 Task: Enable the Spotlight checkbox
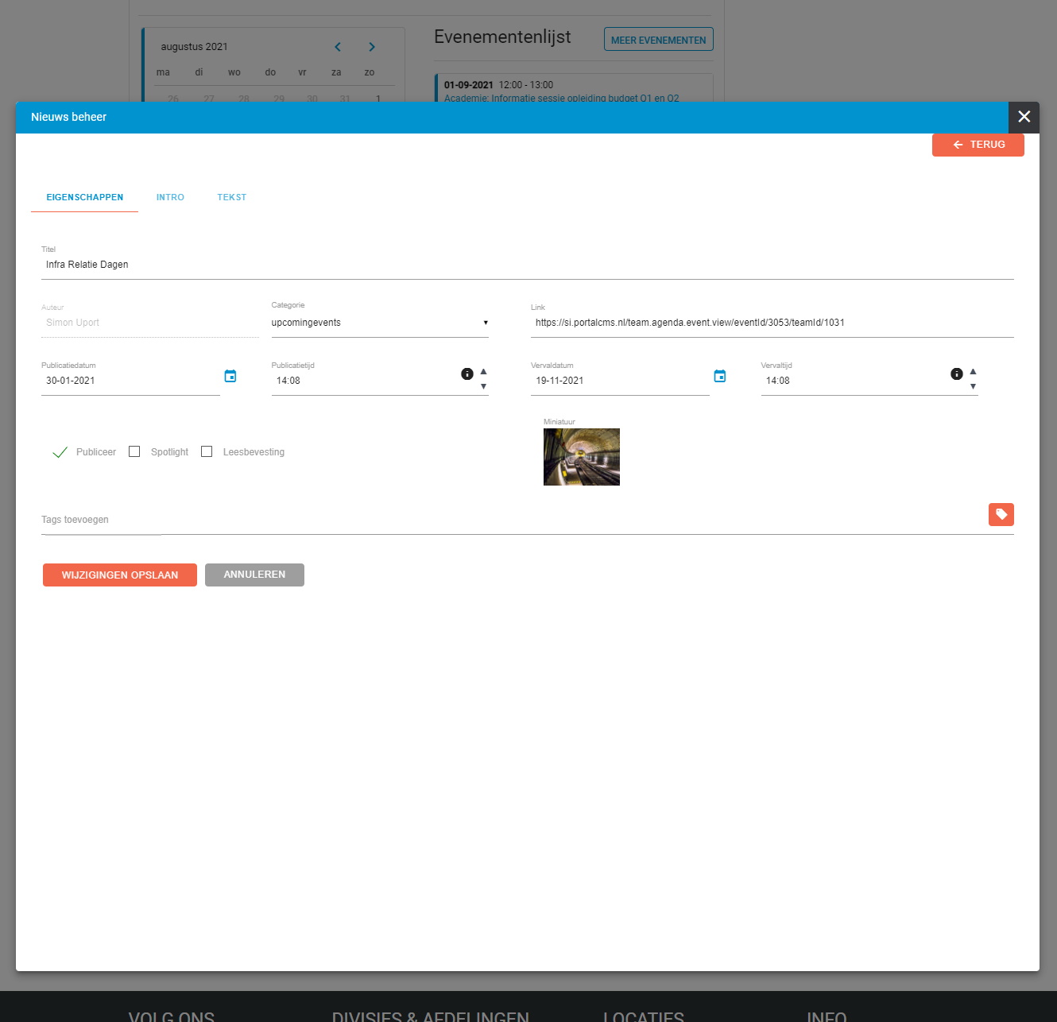[x=134, y=451]
